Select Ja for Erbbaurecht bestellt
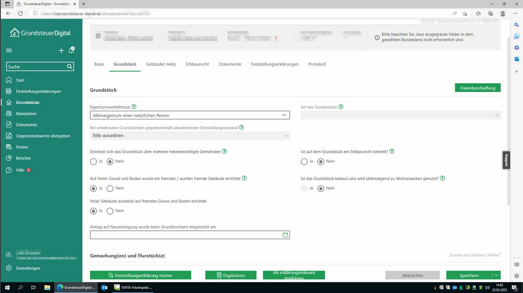 [304, 161]
